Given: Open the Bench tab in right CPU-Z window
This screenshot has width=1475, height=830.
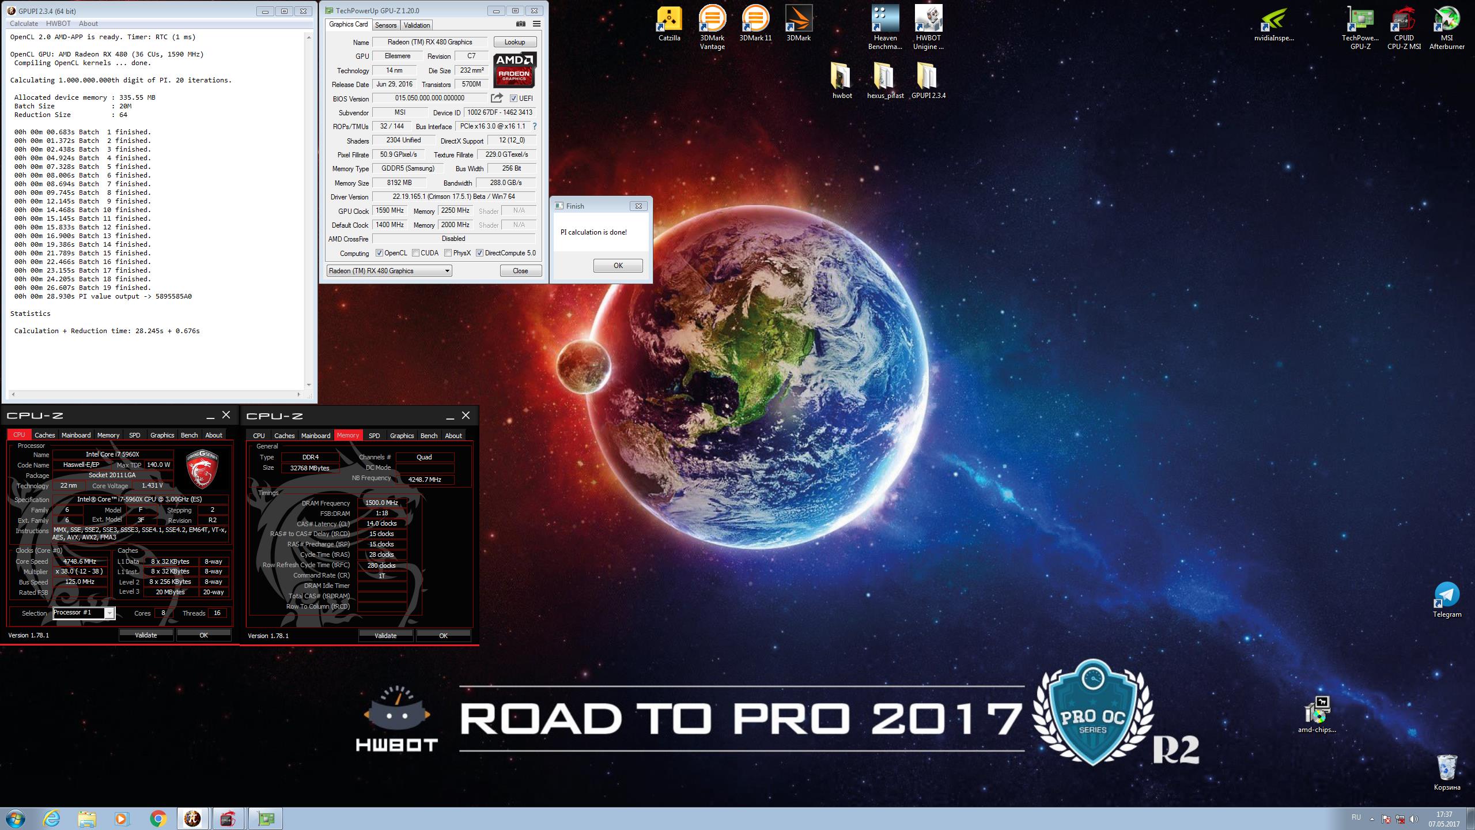Looking at the screenshot, I should click(429, 436).
